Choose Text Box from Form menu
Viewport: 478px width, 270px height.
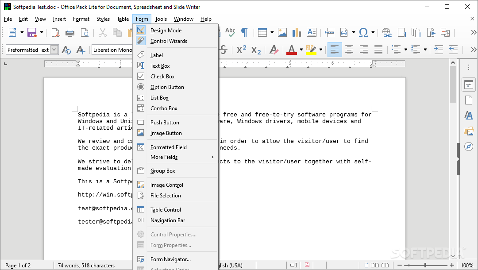176,66
